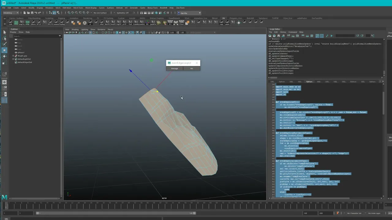Toggle Echo All Commands in Script Editor
This screenshot has height=220, width=392.
(x=317, y=36)
